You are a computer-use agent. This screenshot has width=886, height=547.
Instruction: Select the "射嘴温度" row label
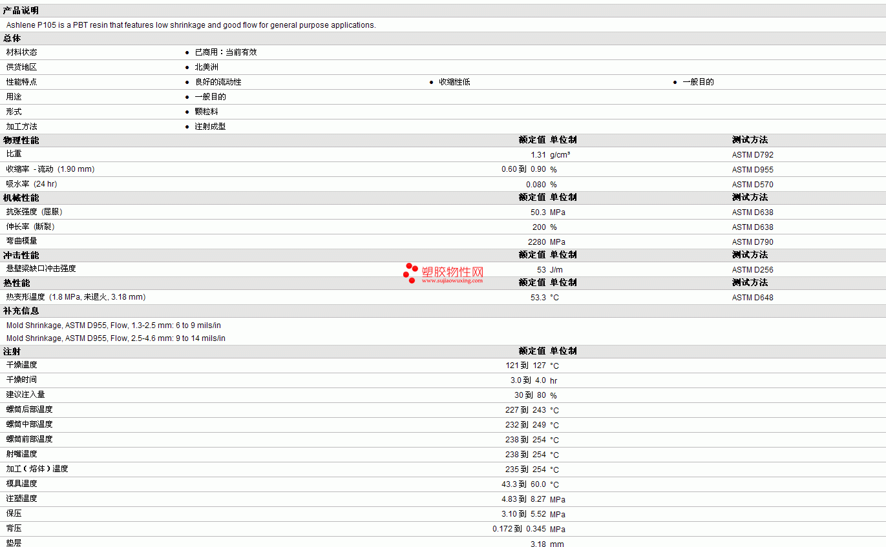coord(22,454)
